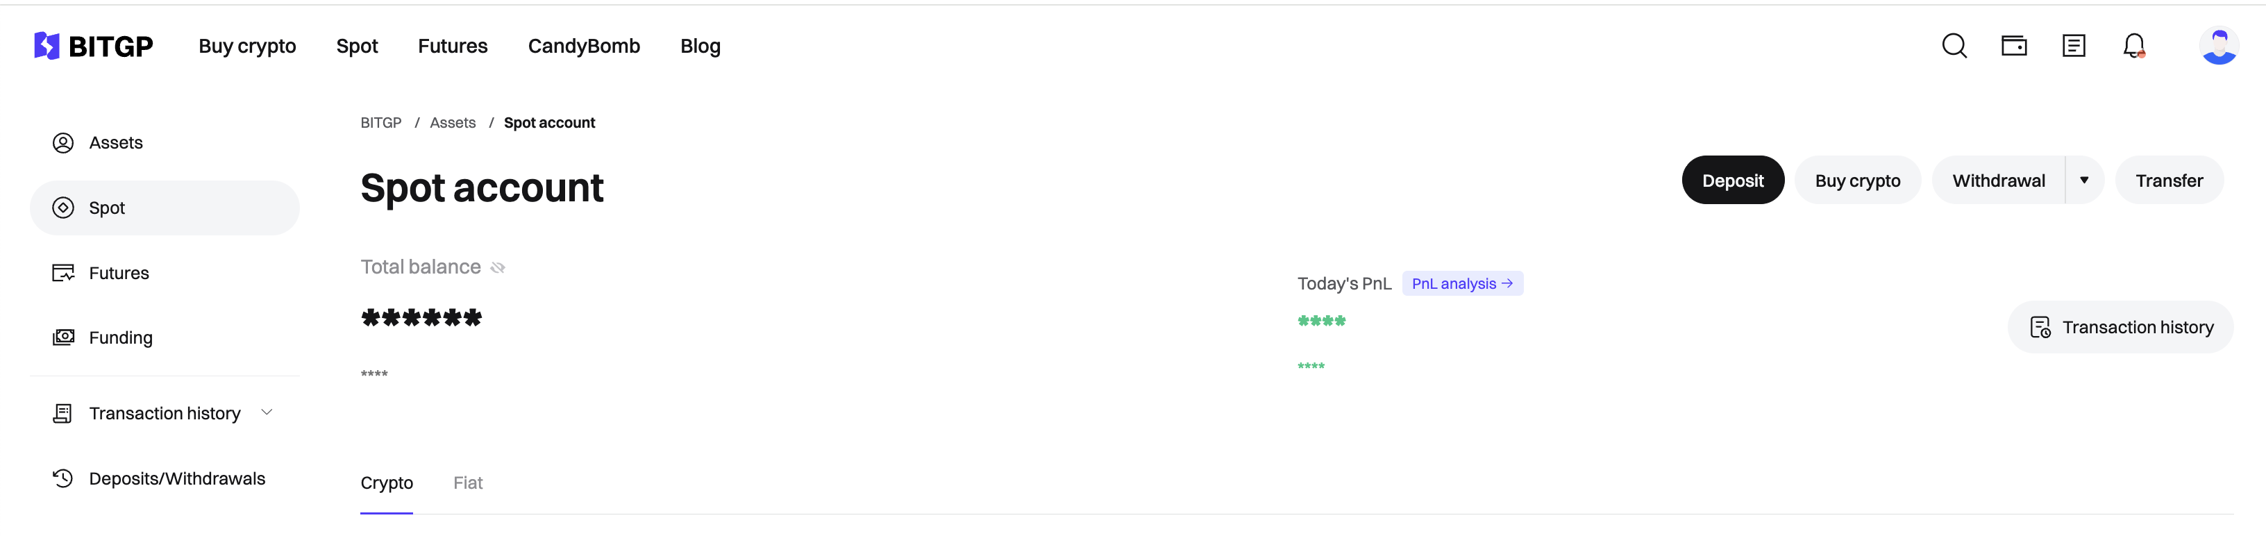This screenshot has height=536, width=2266.
Task: Switch to the Fiat tab
Action: [x=467, y=483]
